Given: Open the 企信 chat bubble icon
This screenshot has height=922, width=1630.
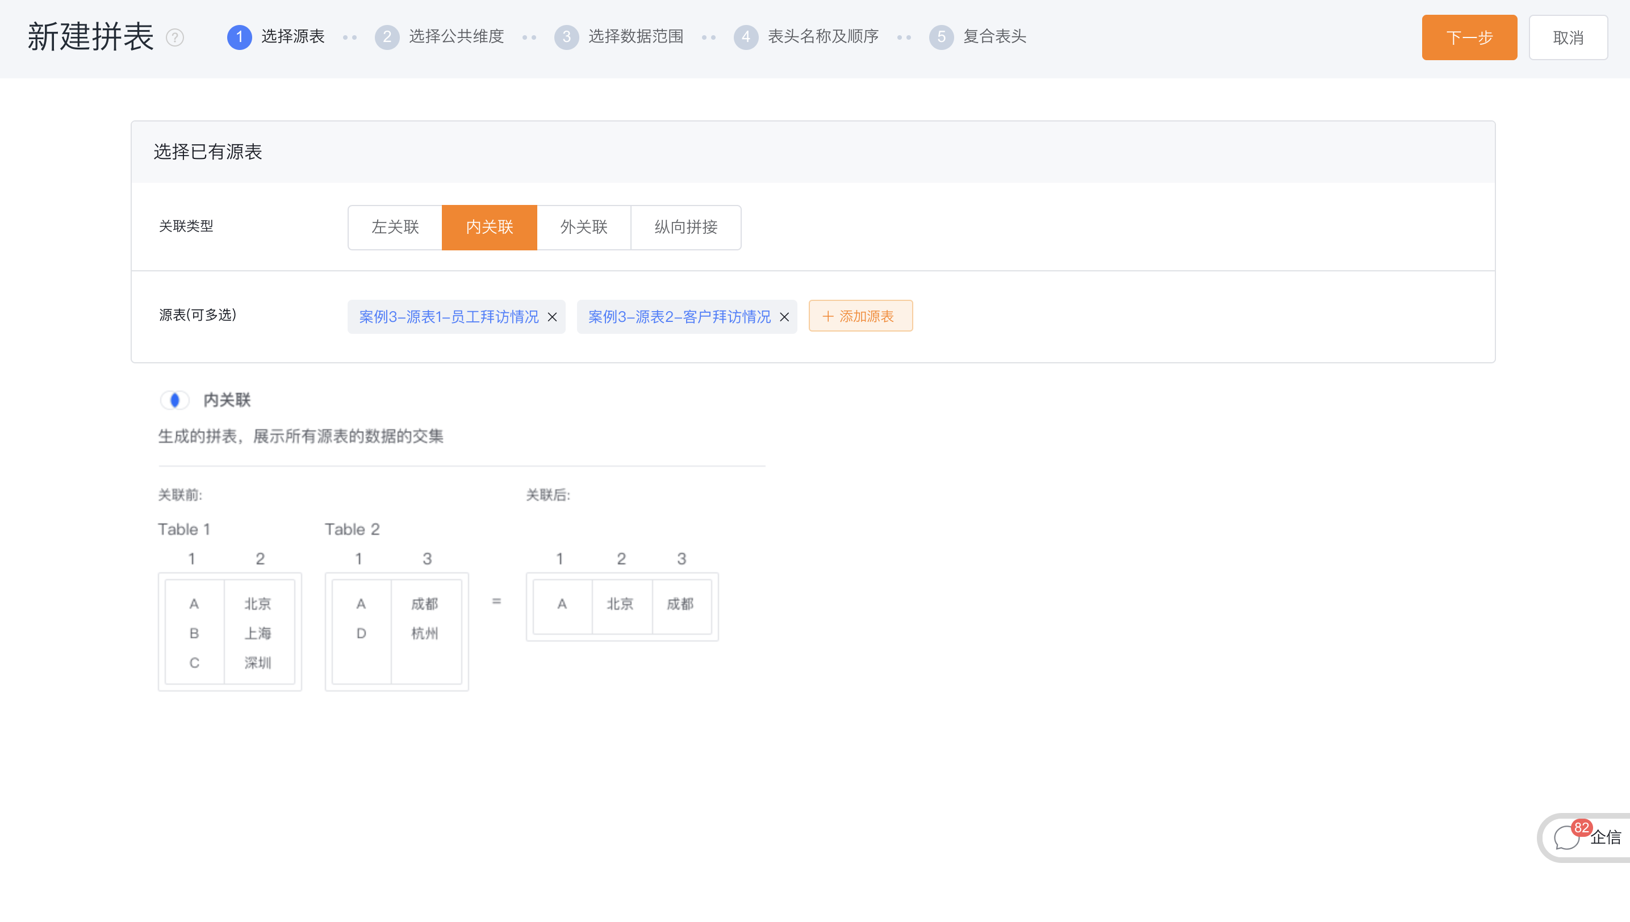Looking at the screenshot, I should (1566, 838).
